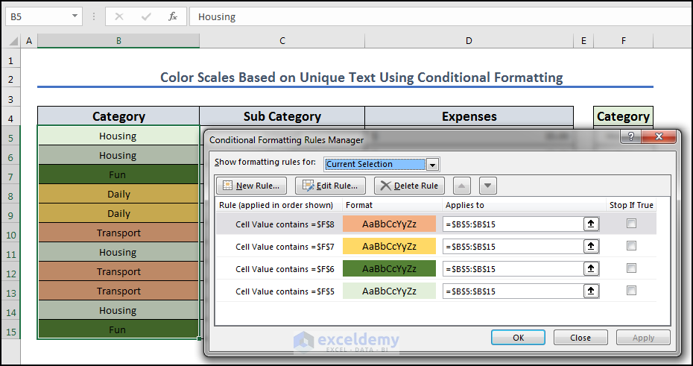
Task: Click range selector icon for $F$5 rule
Action: [x=591, y=291]
